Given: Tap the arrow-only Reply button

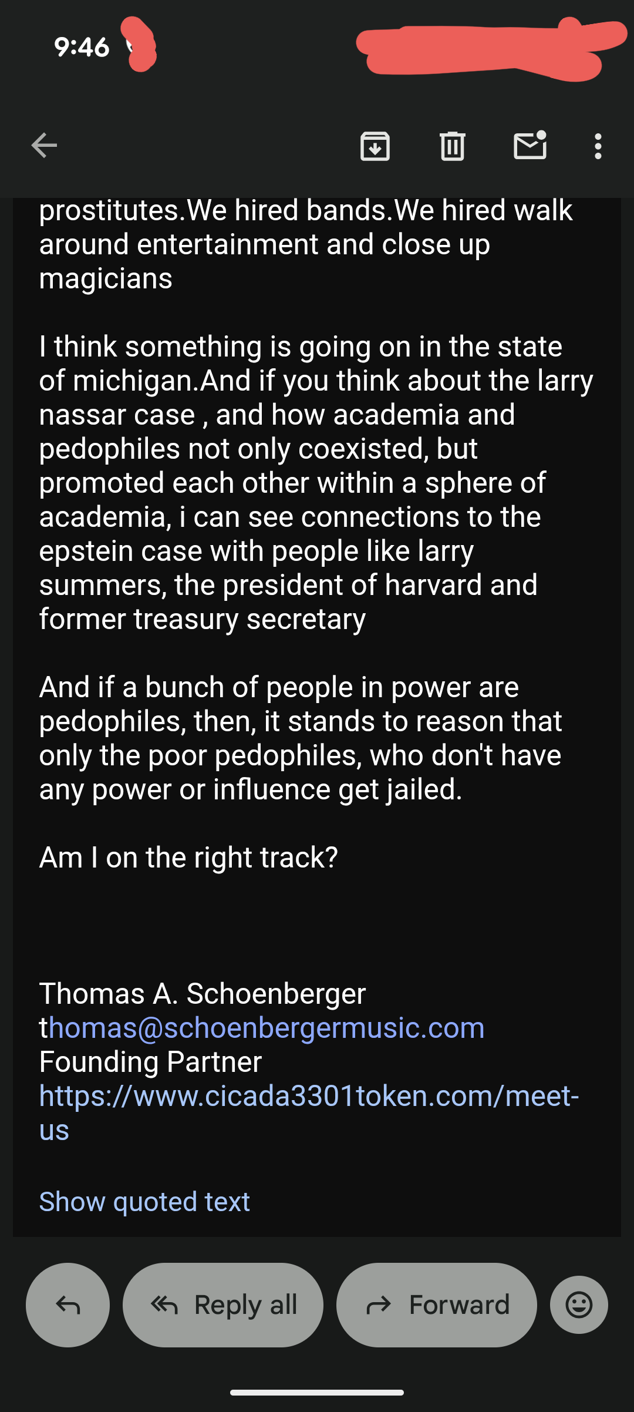Looking at the screenshot, I should pyautogui.click(x=68, y=1305).
